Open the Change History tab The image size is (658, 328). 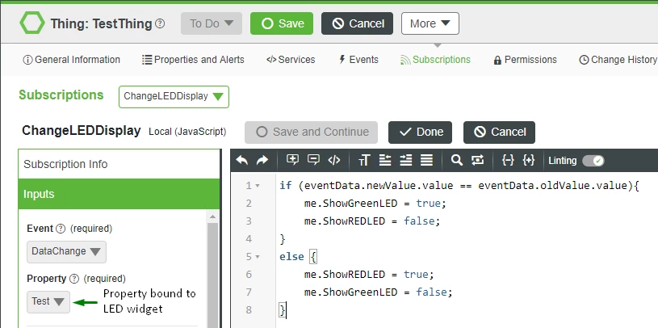pos(618,60)
